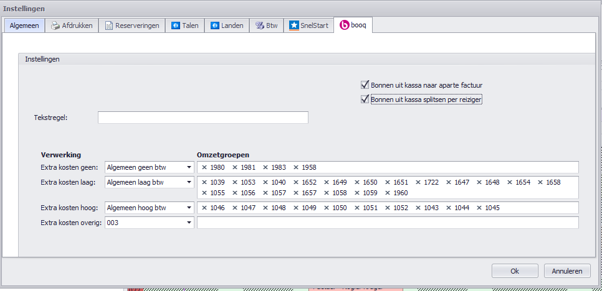Image resolution: width=602 pixels, height=291 pixels.
Task: Remove omzetgroep 1960 tag
Action: (x=388, y=193)
